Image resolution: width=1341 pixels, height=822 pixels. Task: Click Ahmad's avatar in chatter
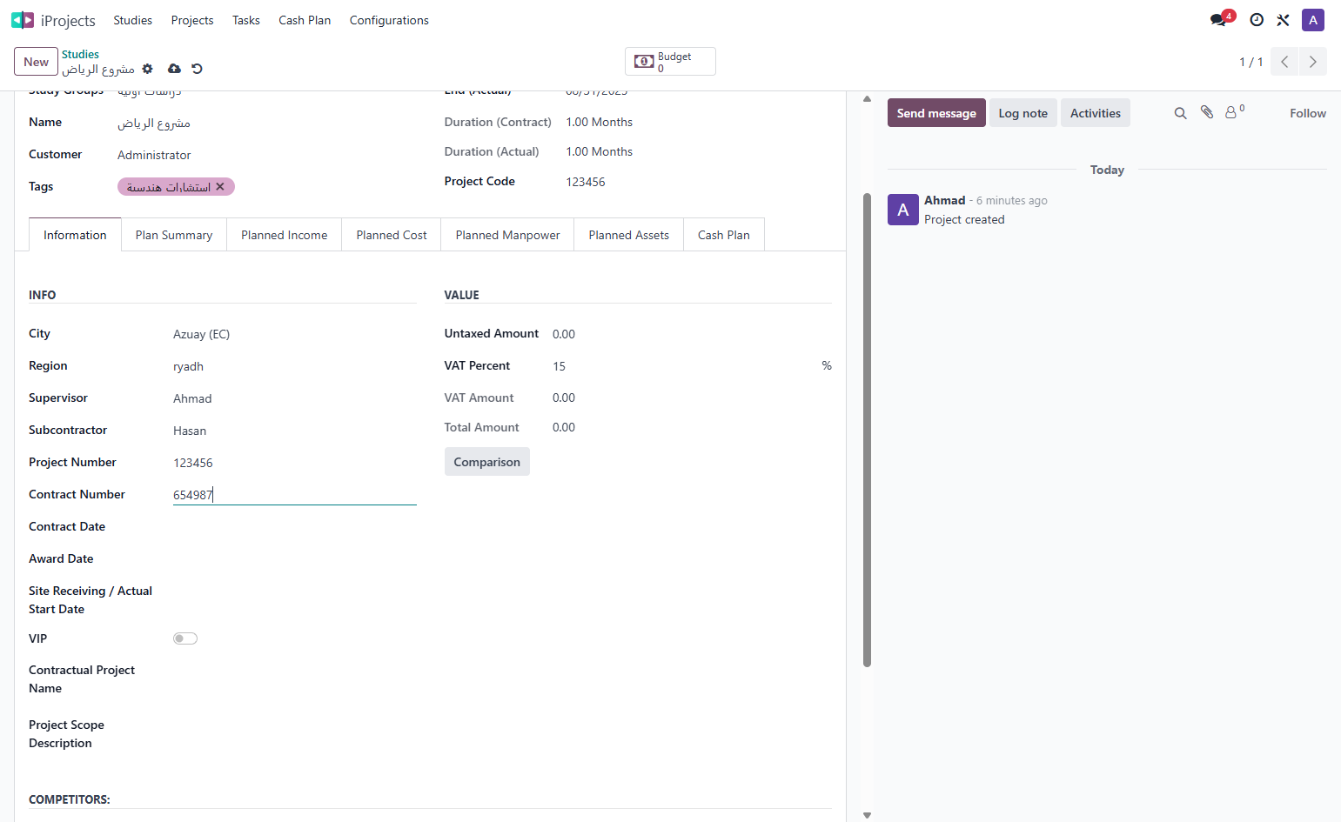coord(903,210)
